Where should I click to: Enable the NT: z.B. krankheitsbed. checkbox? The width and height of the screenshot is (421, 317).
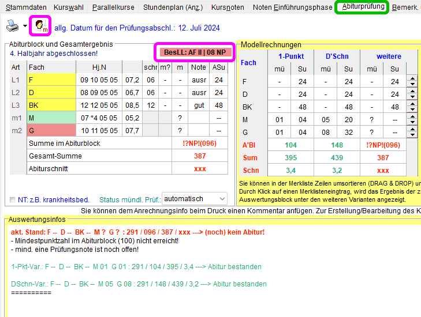point(13,199)
